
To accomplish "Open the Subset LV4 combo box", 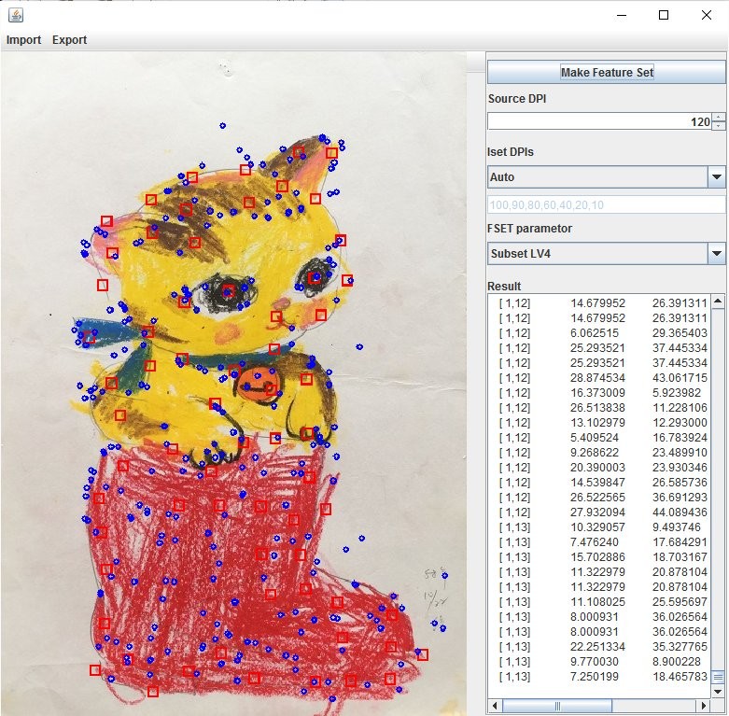I will 607,254.
